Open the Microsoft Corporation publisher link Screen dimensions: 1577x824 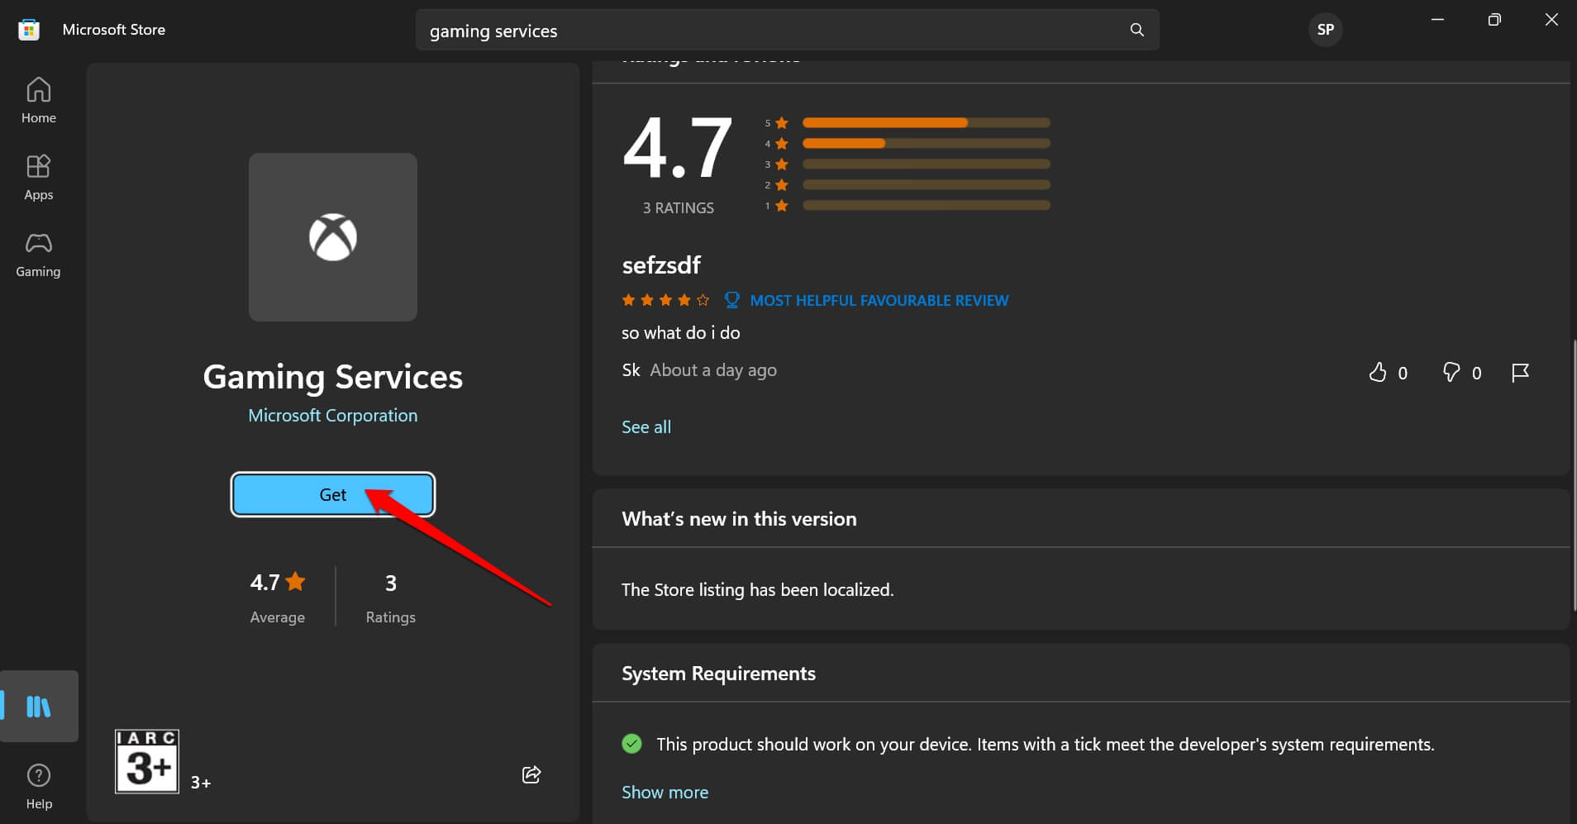click(332, 416)
